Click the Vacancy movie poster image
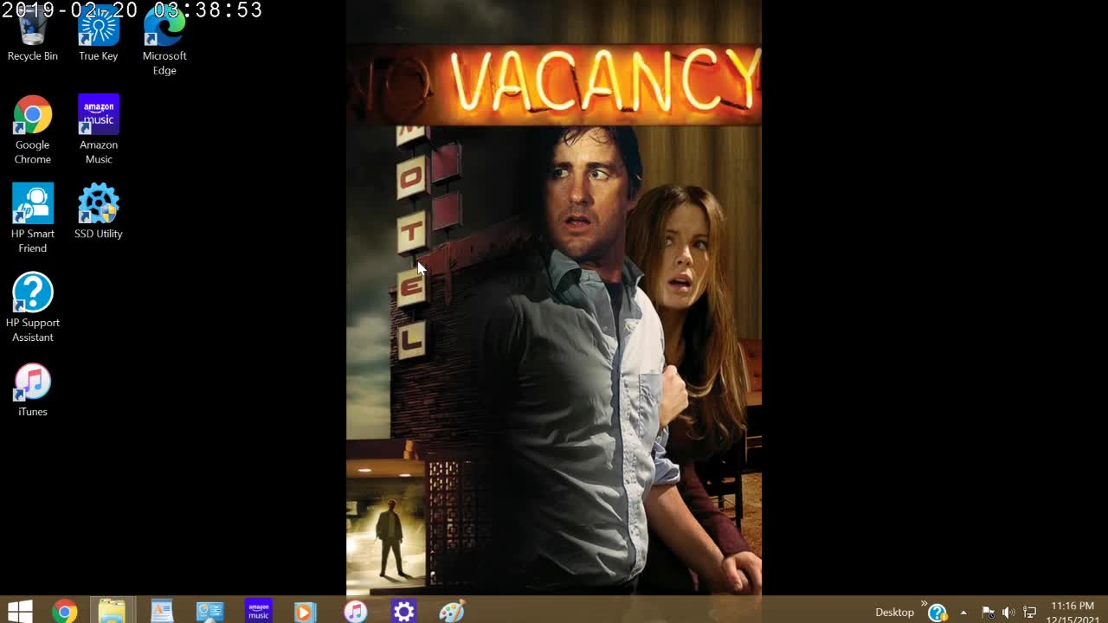Image resolution: width=1108 pixels, height=623 pixels. (x=554, y=298)
